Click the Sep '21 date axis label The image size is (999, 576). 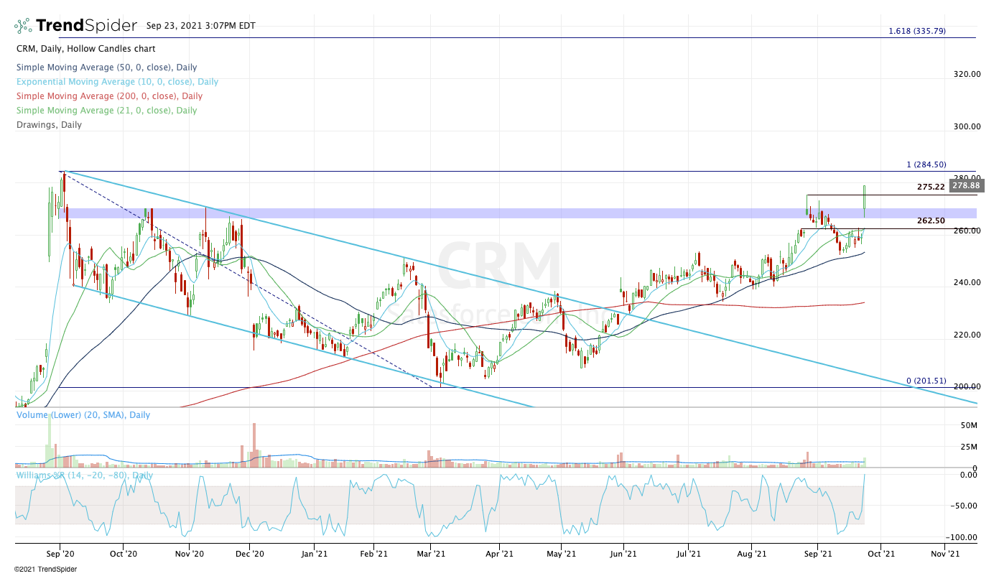coord(817,554)
